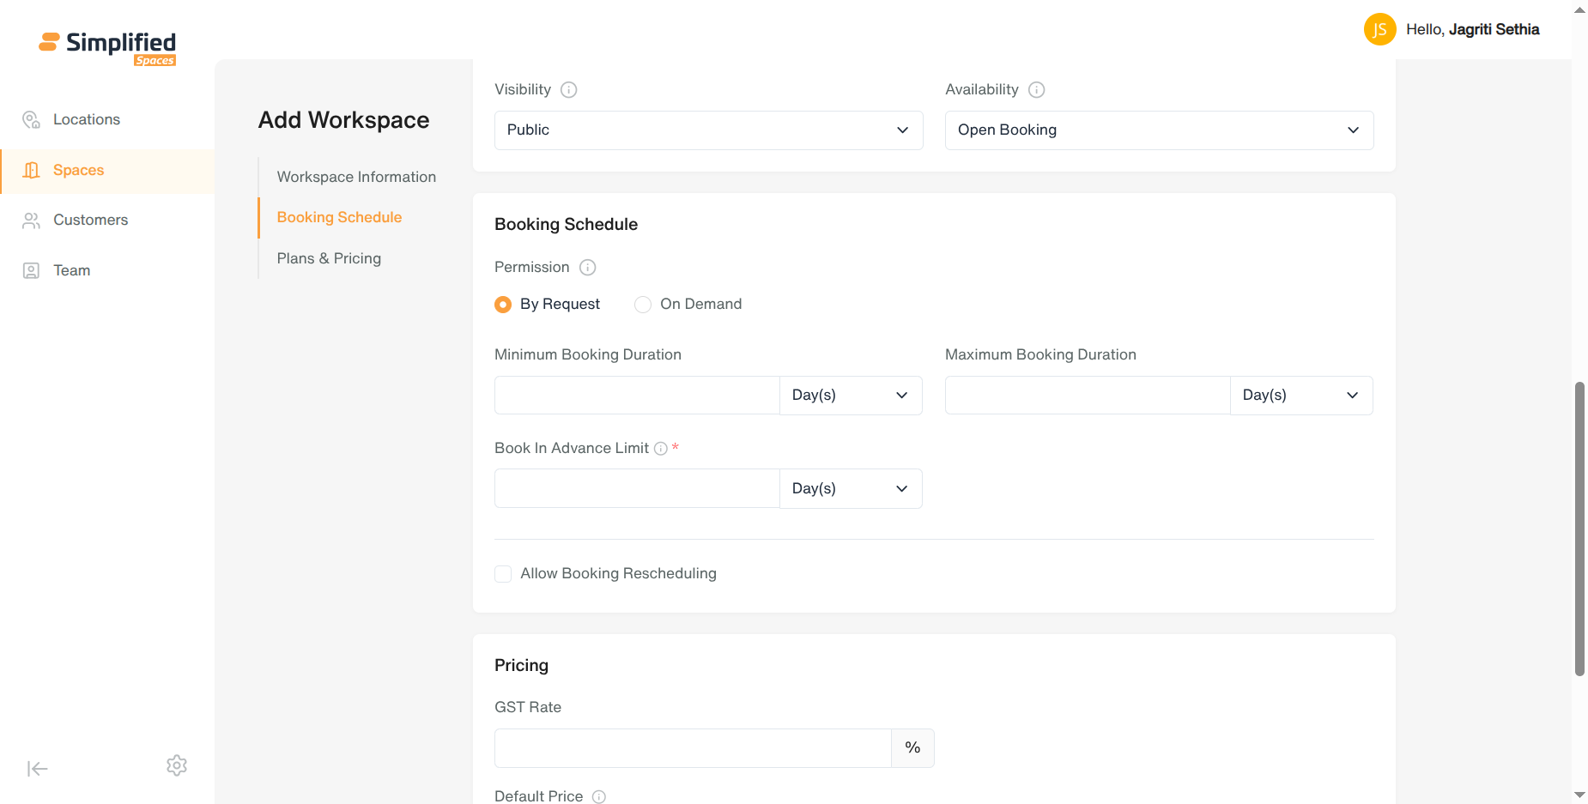
Task: Open Book In Advance Limit unit dropdown
Action: 851,488
